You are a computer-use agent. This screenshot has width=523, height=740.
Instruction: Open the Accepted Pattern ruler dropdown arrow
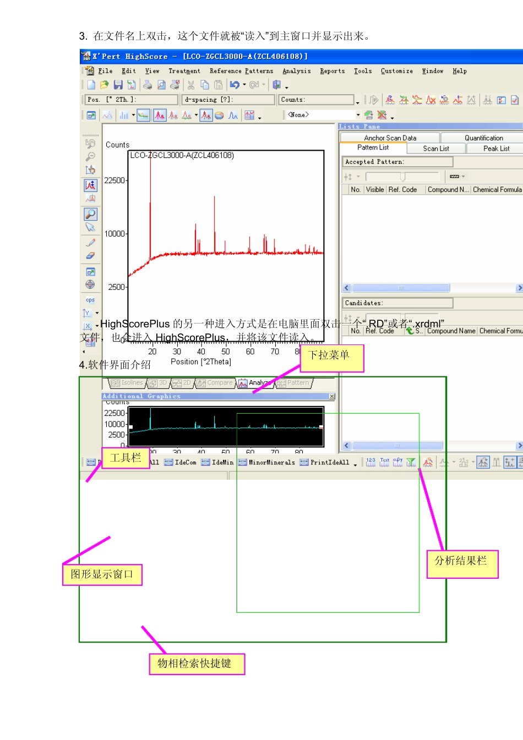point(464,177)
